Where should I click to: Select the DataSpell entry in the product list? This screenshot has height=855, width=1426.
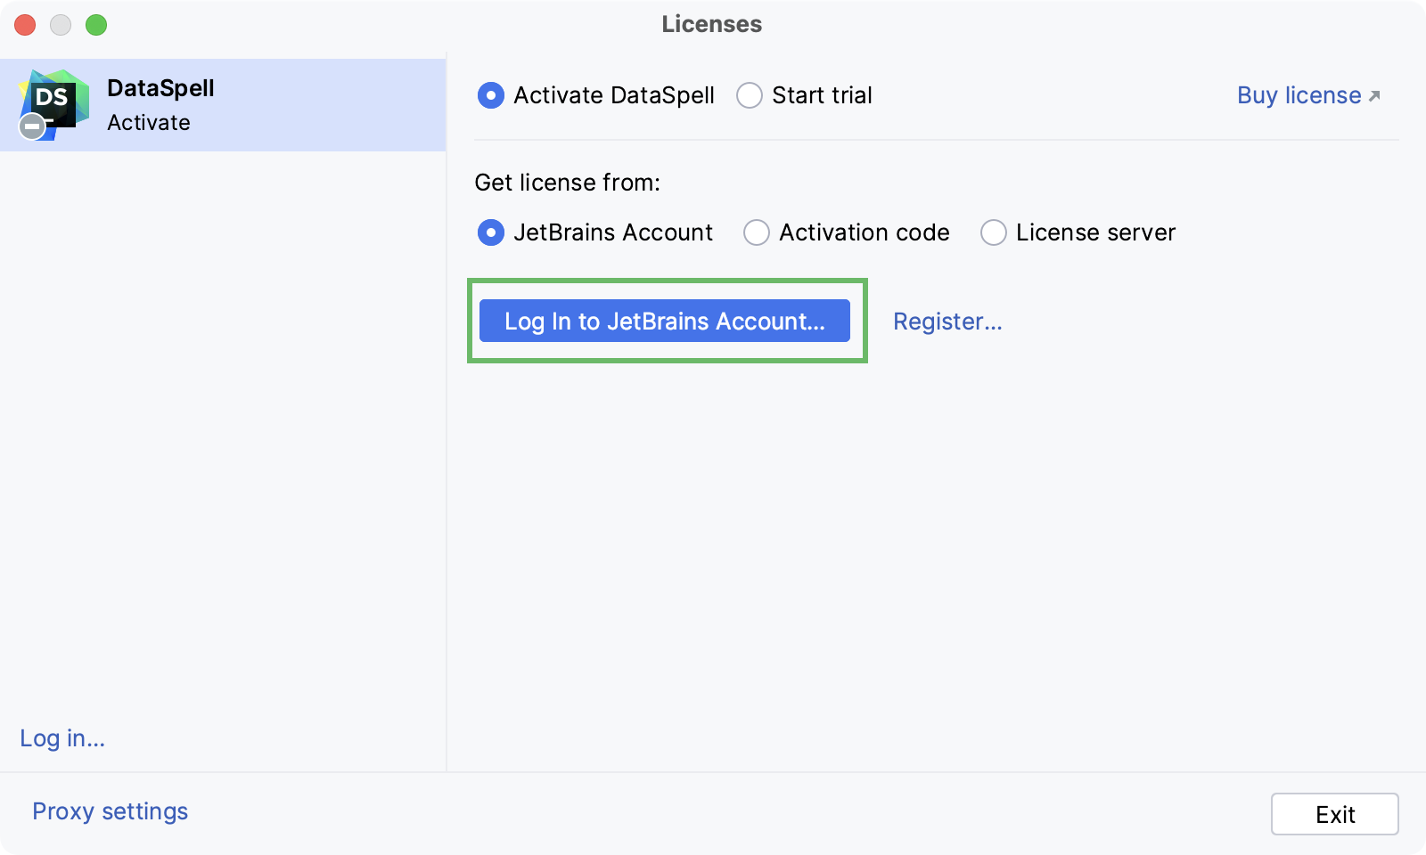(x=223, y=104)
